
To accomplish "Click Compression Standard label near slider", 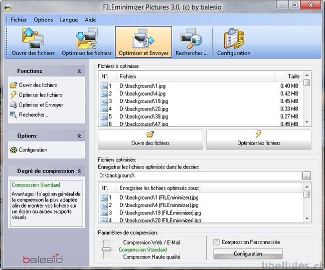I will point(143,249).
